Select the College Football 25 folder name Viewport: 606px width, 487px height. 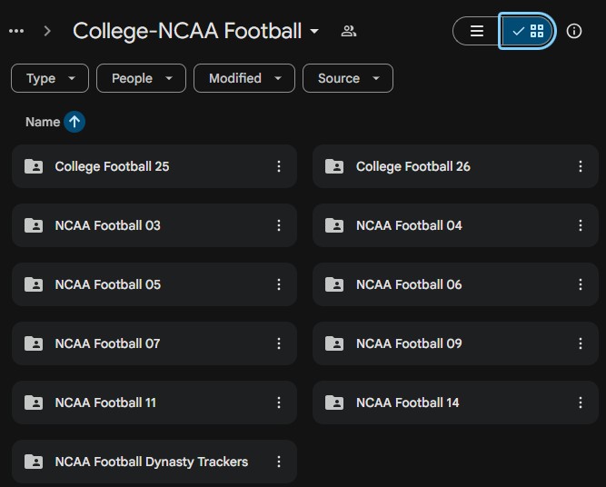(x=112, y=166)
